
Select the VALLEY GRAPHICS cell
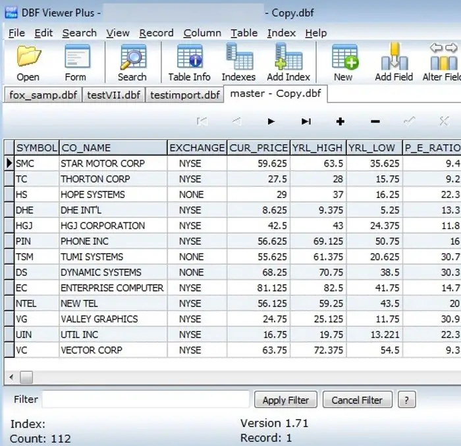(113, 319)
